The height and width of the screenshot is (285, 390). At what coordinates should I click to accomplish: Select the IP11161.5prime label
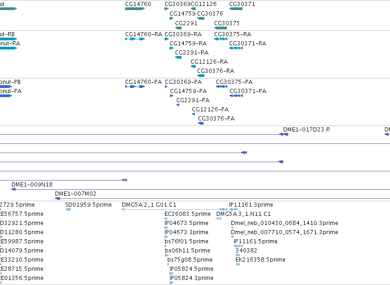click(256, 241)
